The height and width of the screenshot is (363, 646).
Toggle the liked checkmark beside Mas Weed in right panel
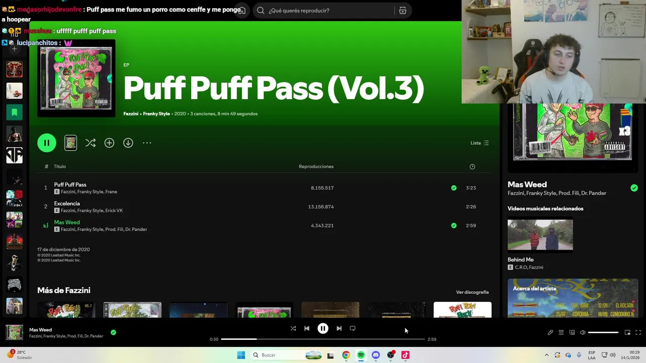click(x=634, y=188)
